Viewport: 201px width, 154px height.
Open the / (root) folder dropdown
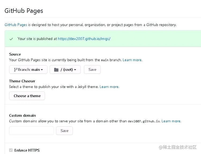[x=65, y=69]
